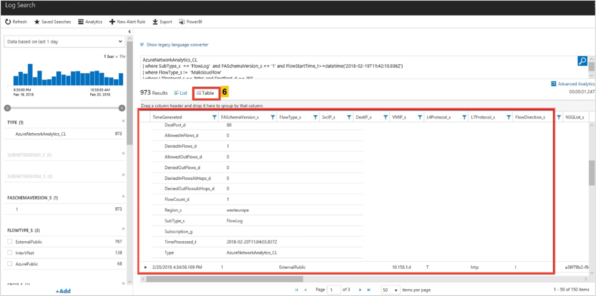Click the ExternalPublic cell in the result row
The height and width of the screenshot is (296, 596).
tap(292, 267)
